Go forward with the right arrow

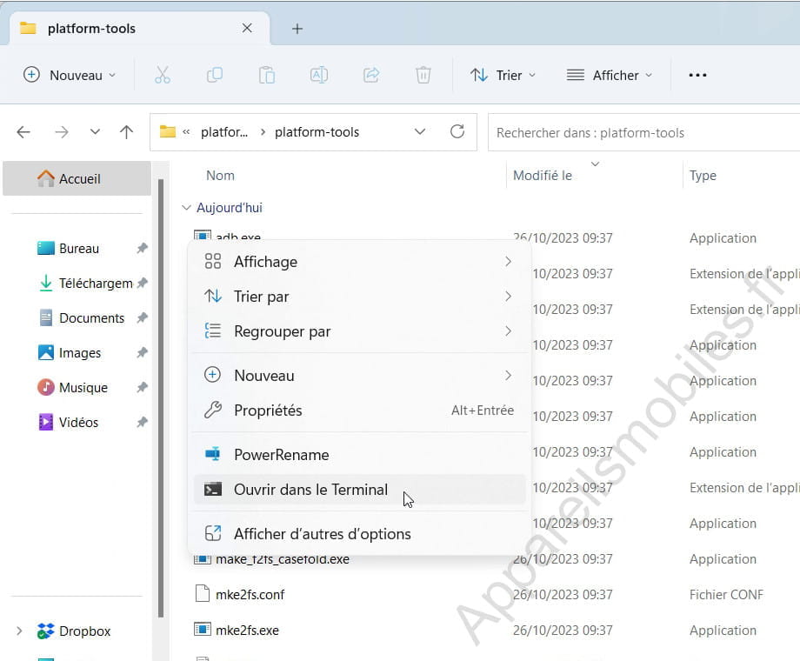click(x=62, y=132)
